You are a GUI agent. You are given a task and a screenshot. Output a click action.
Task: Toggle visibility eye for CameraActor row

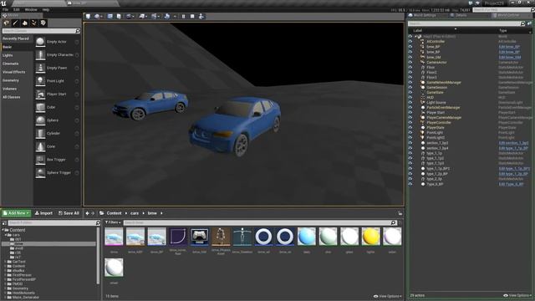pyautogui.click(x=410, y=63)
